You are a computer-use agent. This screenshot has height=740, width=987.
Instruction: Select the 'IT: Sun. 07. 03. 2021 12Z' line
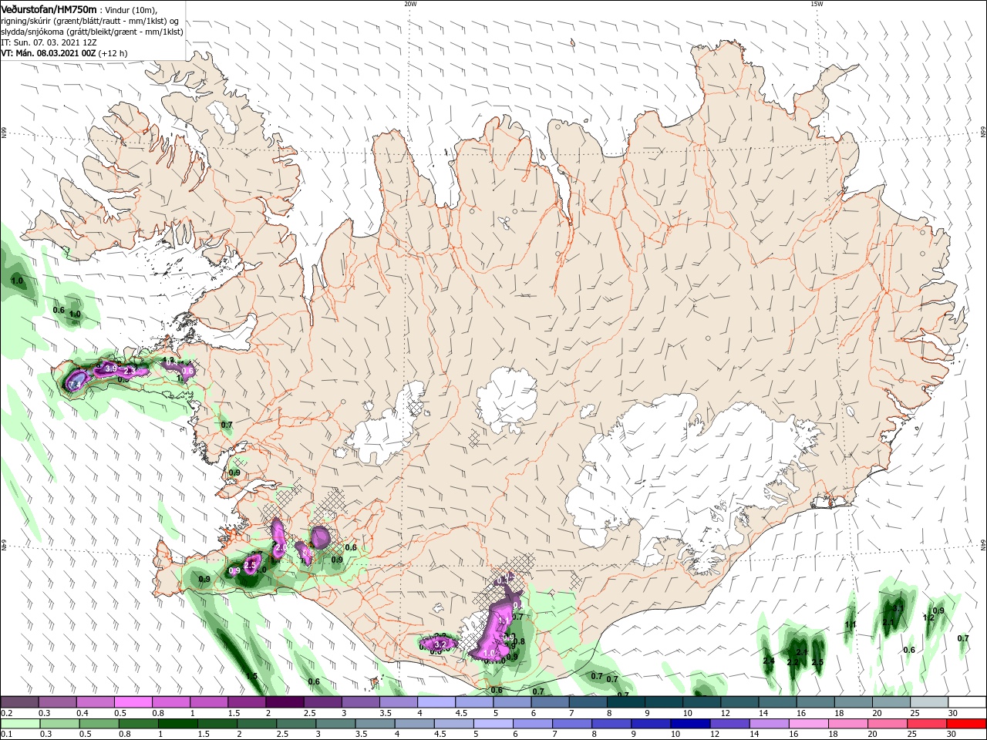click(x=49, y=42)
